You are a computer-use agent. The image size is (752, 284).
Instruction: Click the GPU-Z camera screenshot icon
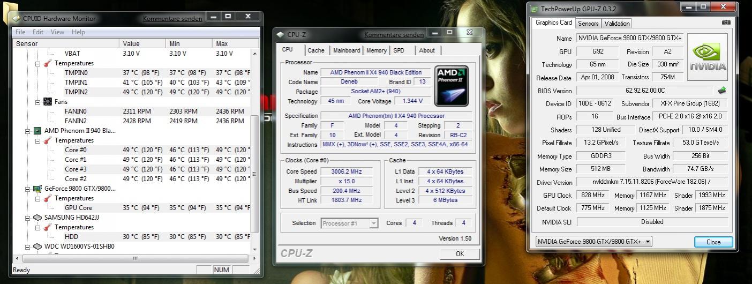coord(726,23)
